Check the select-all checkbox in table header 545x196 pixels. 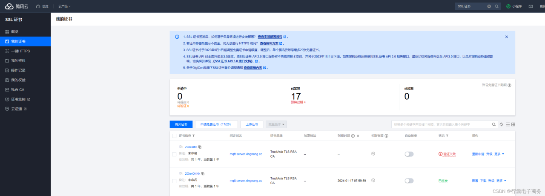[x=174, y=136]
